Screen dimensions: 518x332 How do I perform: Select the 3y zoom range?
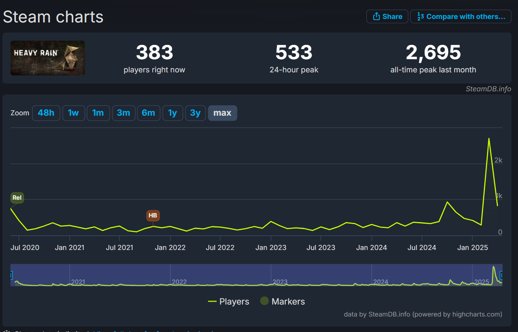coord(195,113)
